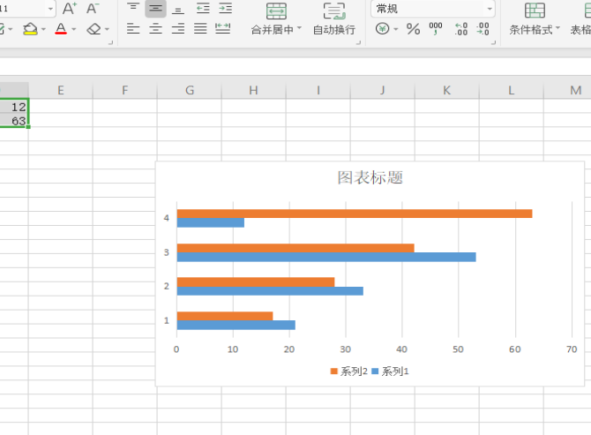Screen dimensions: 591x435
Task: Apply percent style
Action: [413, 28]
